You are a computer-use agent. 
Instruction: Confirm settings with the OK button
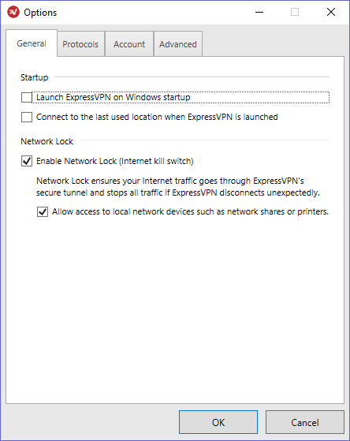pos(218,422)
